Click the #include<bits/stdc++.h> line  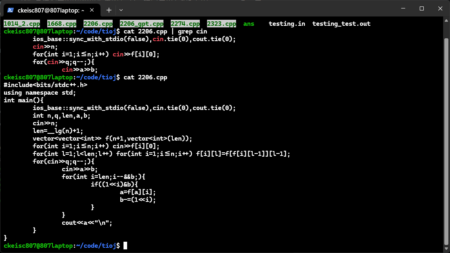(x=45, y=85)
